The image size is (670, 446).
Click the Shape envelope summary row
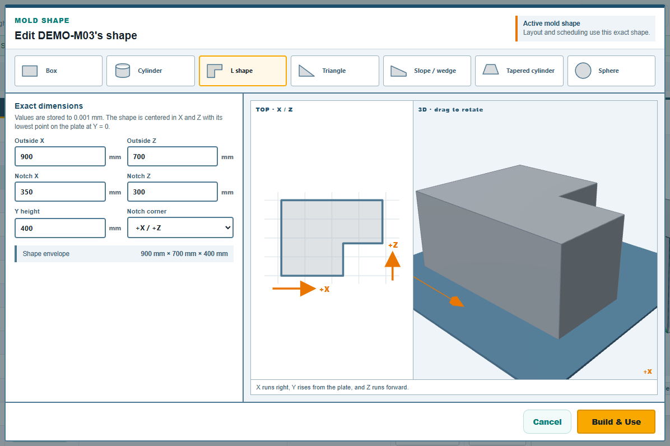(x=124, y=254)
